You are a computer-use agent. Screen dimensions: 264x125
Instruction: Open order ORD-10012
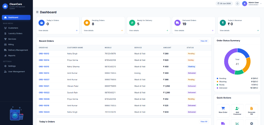click(44, 54)
